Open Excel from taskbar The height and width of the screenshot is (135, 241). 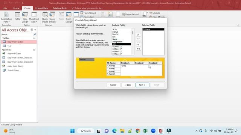pos(145,131)
